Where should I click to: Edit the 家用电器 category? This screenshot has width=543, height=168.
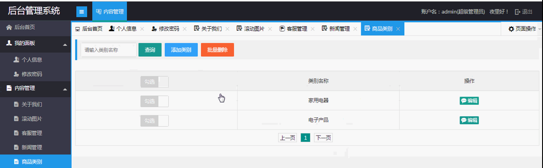click(x=469, y=101)
